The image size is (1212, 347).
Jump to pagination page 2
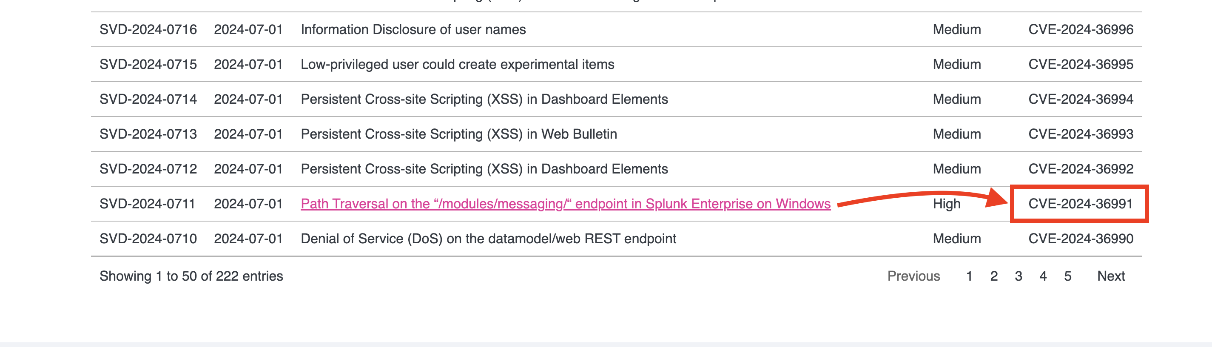point(994,276)
